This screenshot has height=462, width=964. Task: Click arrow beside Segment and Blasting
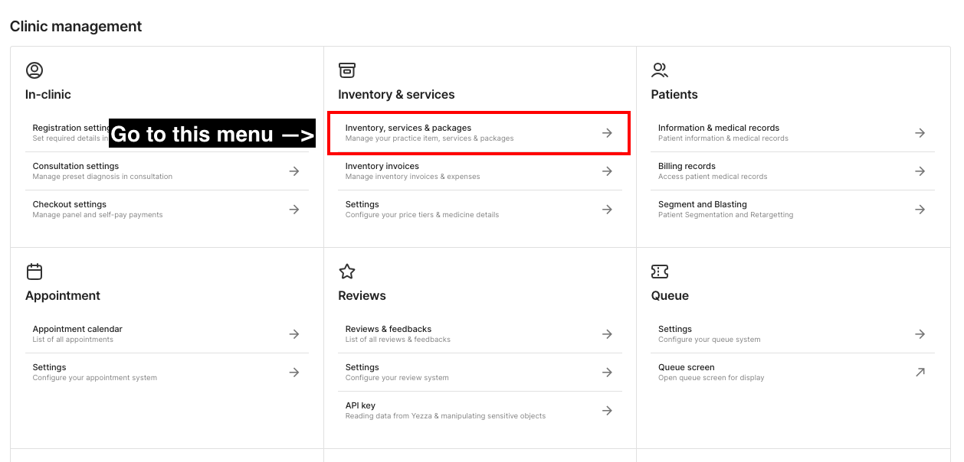coord(920,210)
